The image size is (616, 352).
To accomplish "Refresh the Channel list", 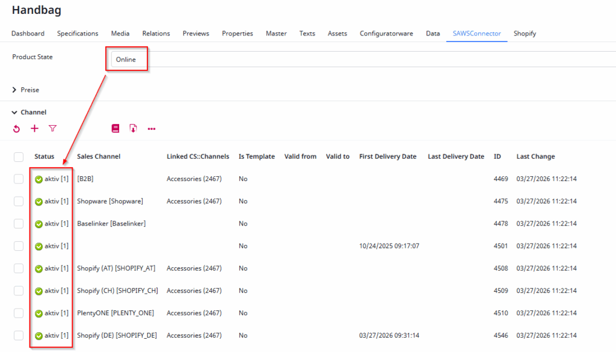I will pos(16,128).
